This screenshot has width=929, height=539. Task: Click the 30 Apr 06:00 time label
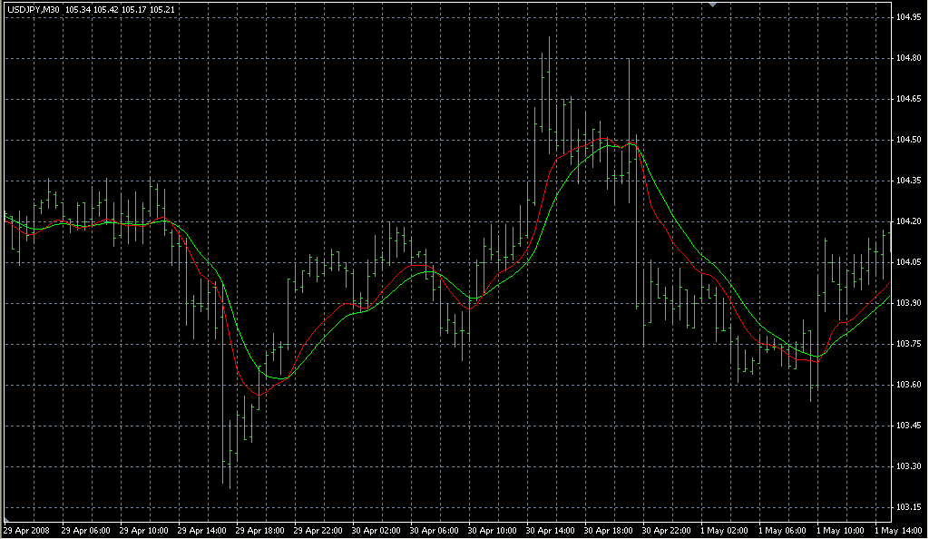434,531
